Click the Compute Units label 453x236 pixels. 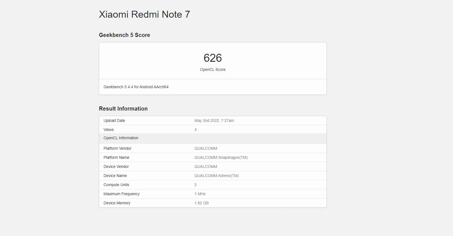pos(116,185)
